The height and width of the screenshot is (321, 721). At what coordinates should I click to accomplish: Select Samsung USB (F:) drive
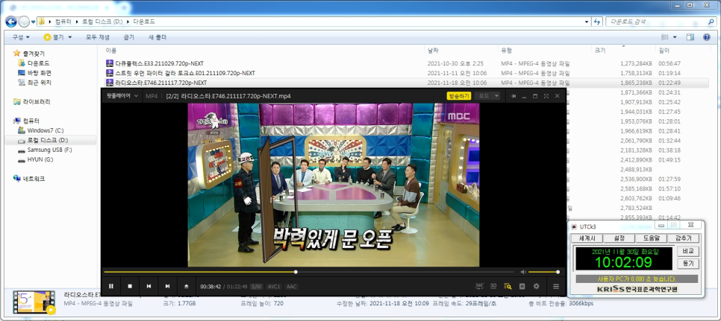point(49,150)
